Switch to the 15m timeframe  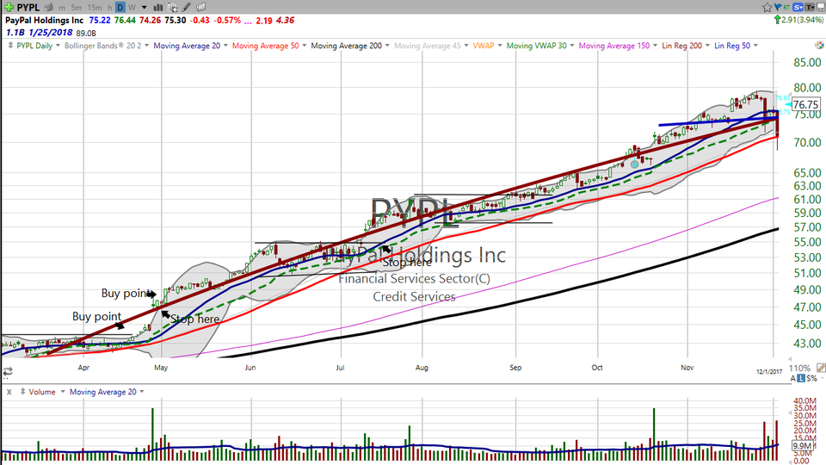95,8
